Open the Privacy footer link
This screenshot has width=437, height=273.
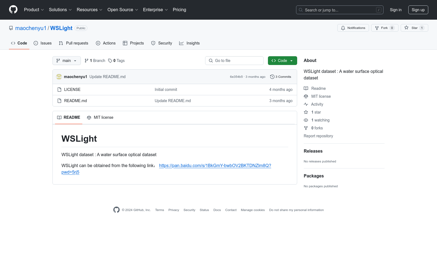pos(174,210)
